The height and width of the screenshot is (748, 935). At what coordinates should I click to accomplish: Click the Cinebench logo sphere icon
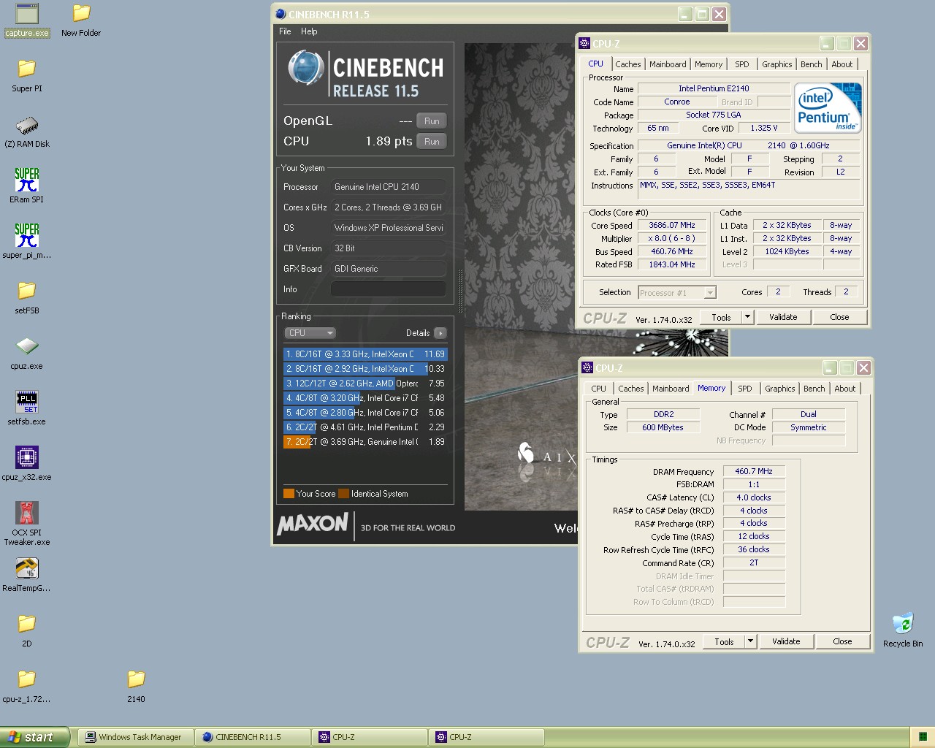(x=306, y=68)
